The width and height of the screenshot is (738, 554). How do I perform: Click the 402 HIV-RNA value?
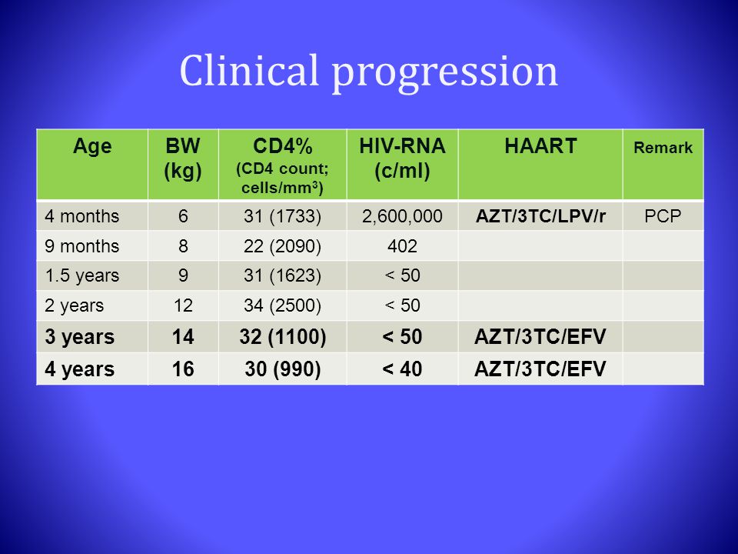click(402, 246)
